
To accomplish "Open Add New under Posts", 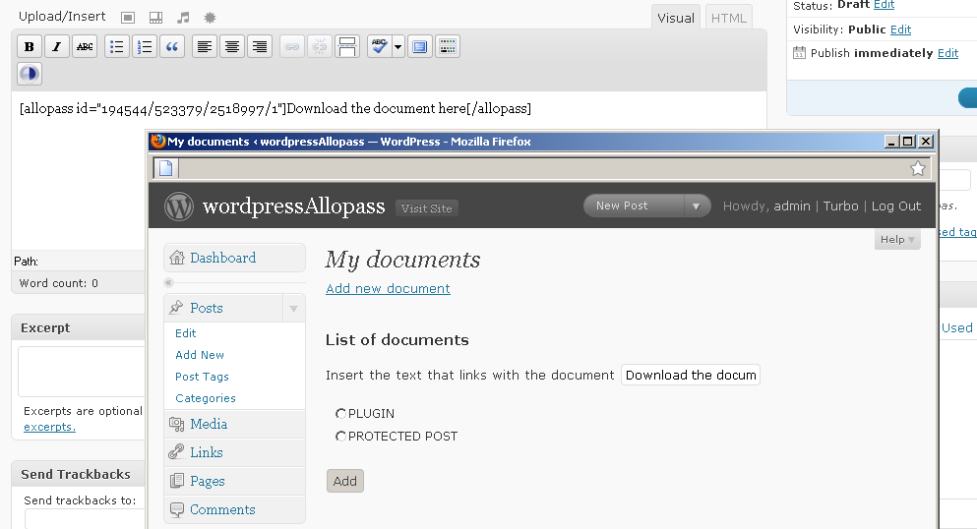I will tap(200, 355).
